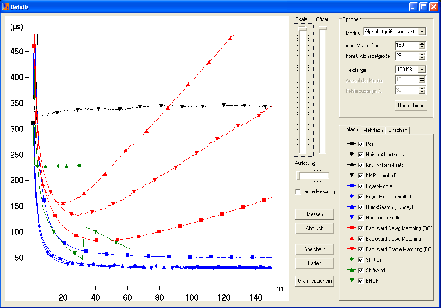This screenshot has height=308, width=441.
Task: Click the Auflösung slider handle
Action: [298, 176]
